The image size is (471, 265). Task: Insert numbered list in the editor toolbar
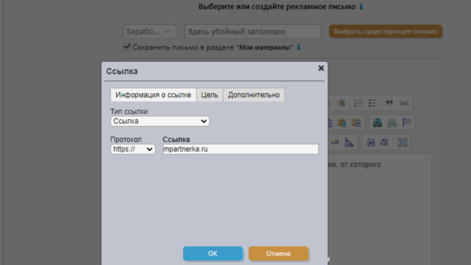tap(358, 103)
